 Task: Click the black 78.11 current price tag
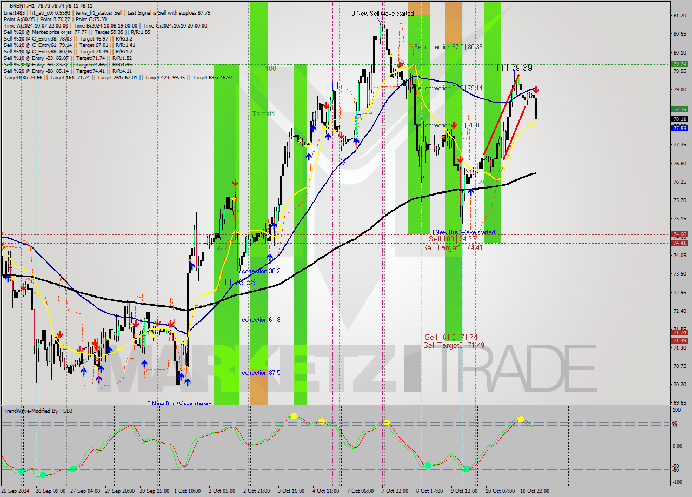point(680,119)
